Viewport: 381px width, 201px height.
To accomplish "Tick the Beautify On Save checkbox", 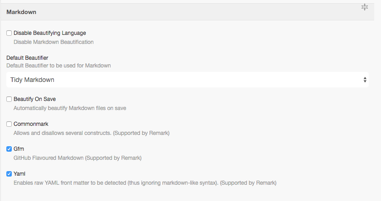I will click(x=9, y=99).
